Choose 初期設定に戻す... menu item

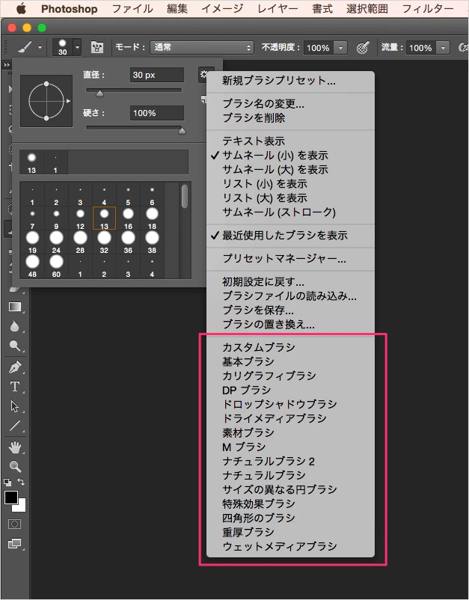(263, 281)
